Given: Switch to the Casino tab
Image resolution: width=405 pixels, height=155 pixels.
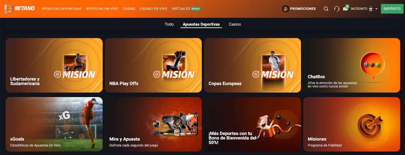Looking at the screenshot, I should tap(235, 24).
